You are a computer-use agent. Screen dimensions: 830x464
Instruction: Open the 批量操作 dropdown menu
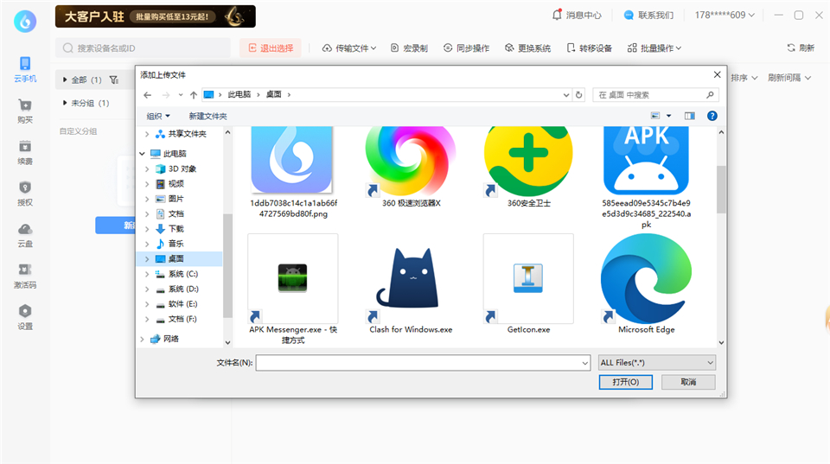point(654,48)
